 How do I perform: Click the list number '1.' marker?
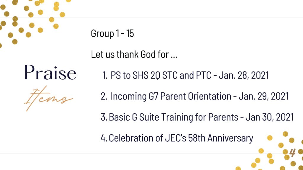tap(105, 75)
